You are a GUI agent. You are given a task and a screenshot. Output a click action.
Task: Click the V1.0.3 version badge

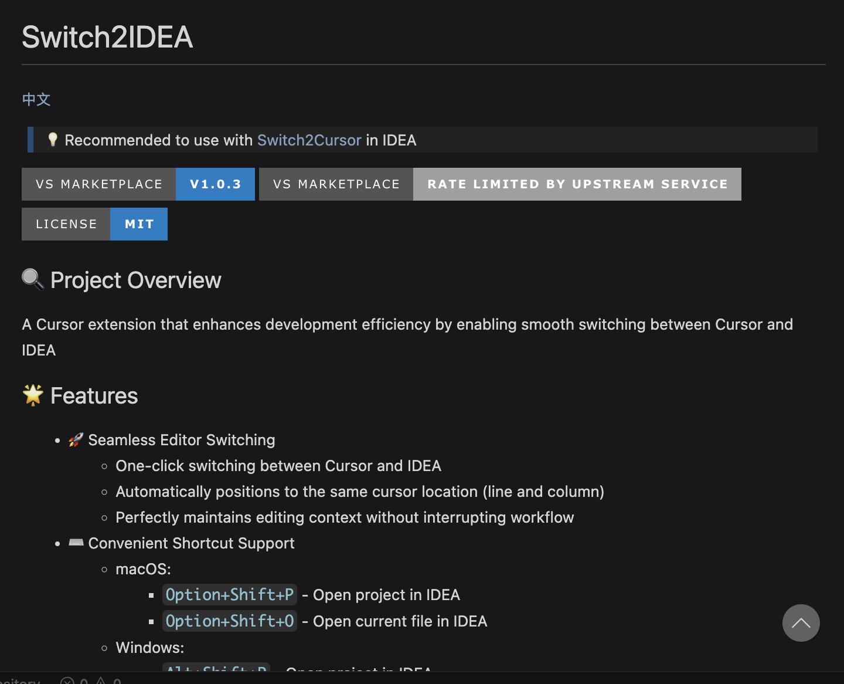[215, 184]
